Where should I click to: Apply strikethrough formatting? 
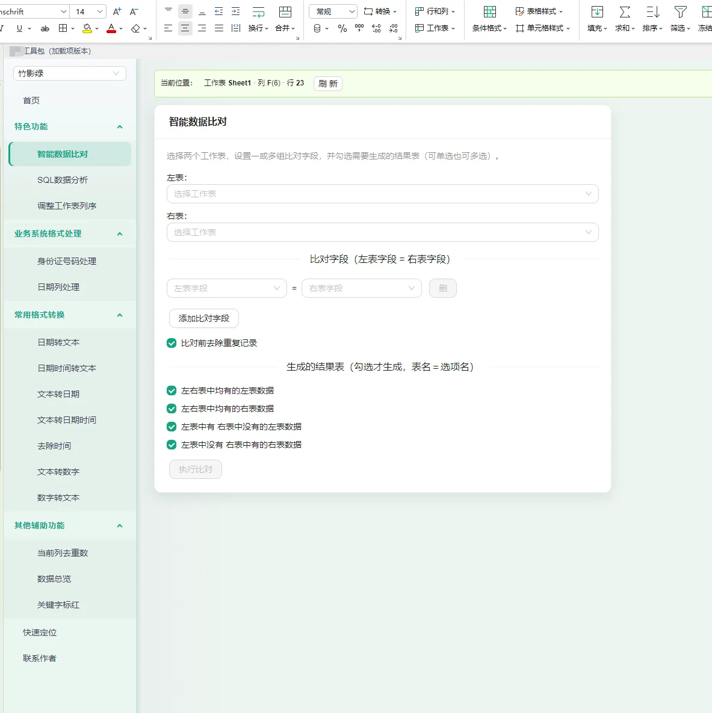(x=45, y=28)
